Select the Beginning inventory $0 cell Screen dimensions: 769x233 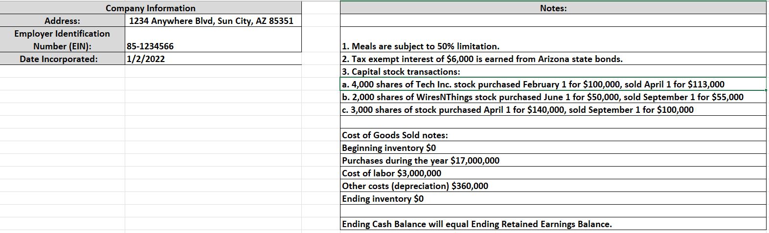point(553,148)
